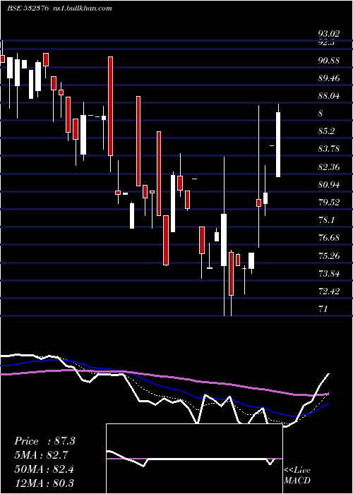Screen dimensions: 353x494
Task: Click the BSE 532376 ticker label
Action: click(28, 8)
